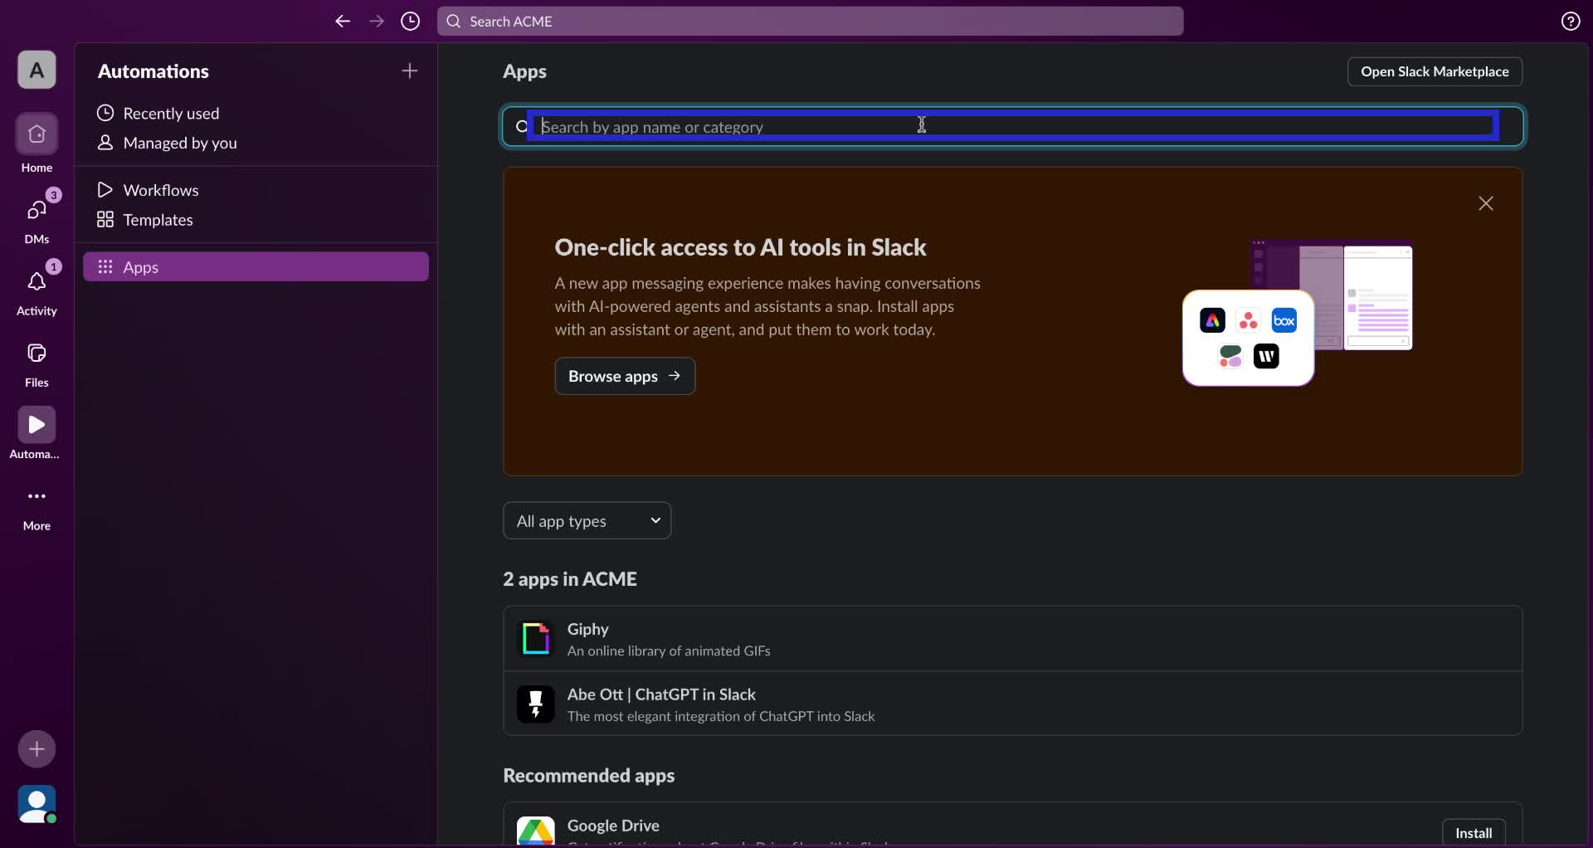Image resolution: width=1593 pixels, height=848 pixels.
Task: Click Open Slack Marketplace
Action: [x=1435, y=71]
